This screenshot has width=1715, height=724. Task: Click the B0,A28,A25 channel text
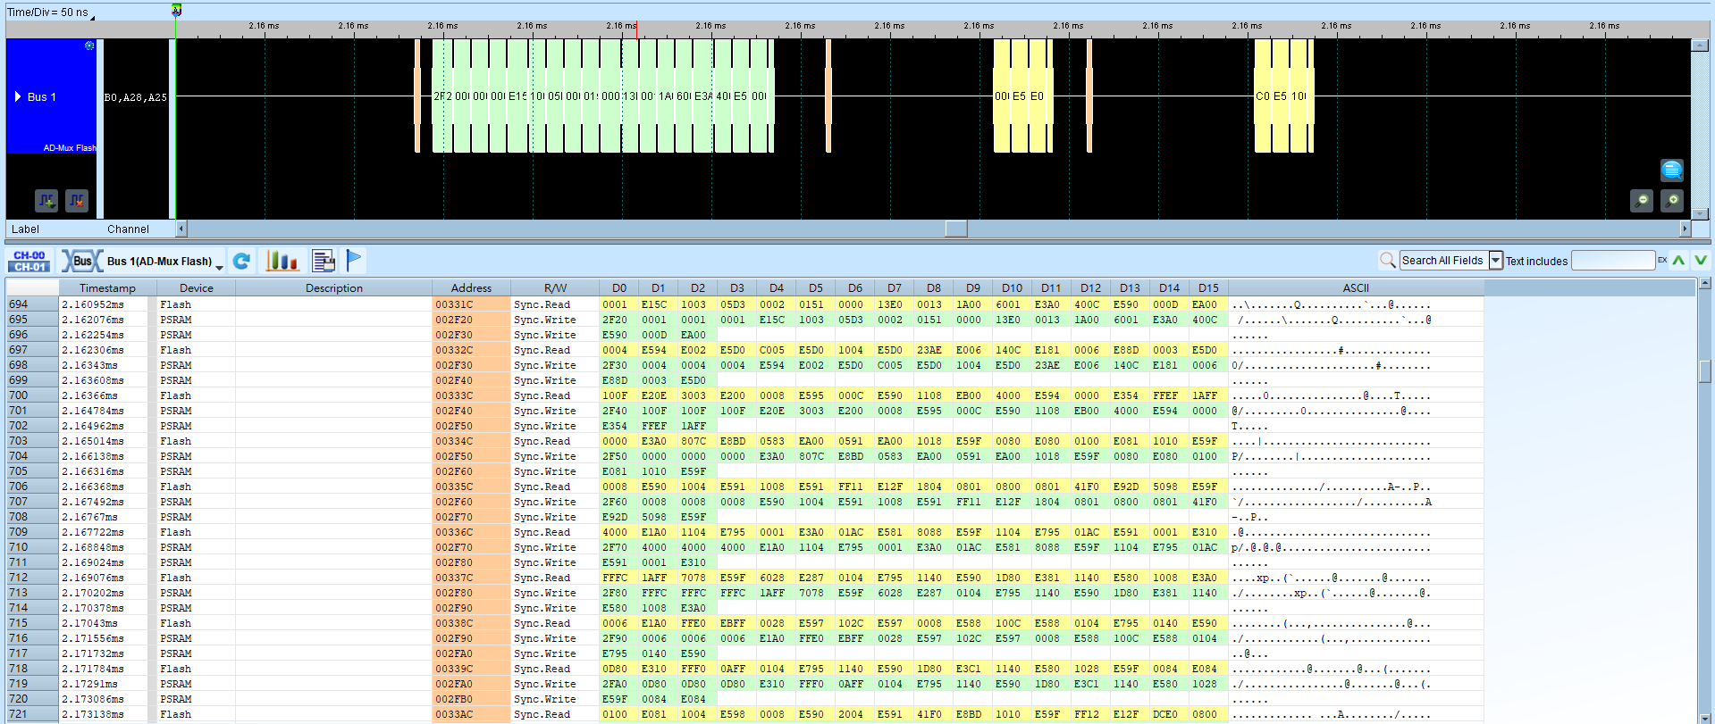pos(136,97)
